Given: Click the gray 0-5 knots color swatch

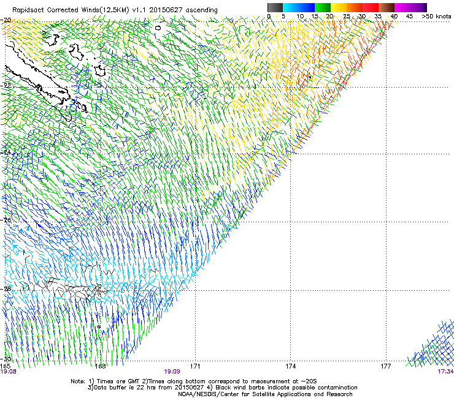Looking at the screenshot, I should [x=275, y=7].
